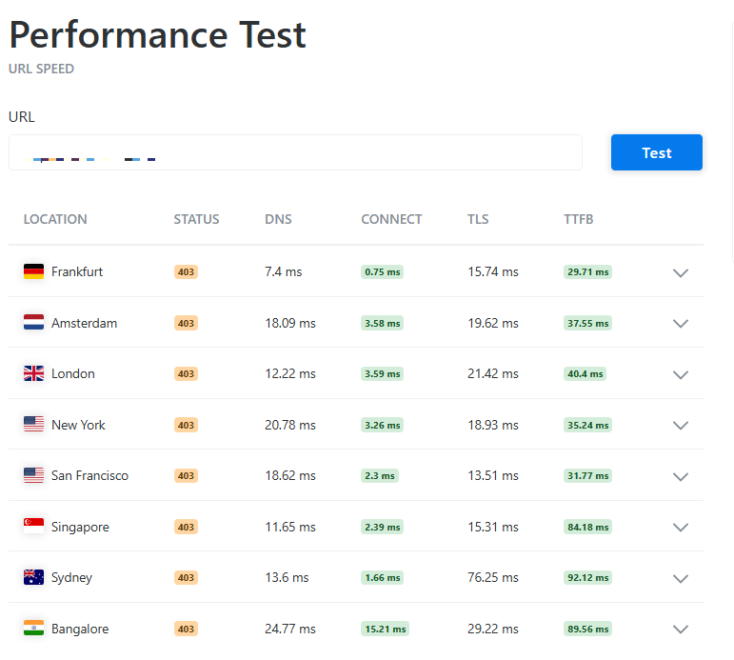
Task: Click the 3.59 ms connect badge
Action: (382, 373)
